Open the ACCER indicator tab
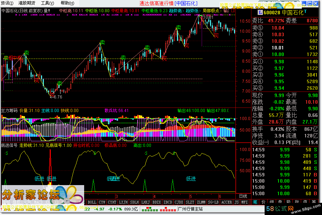Image resolution: width=322 pixels, height=215 pixels. tap(227, 202)
